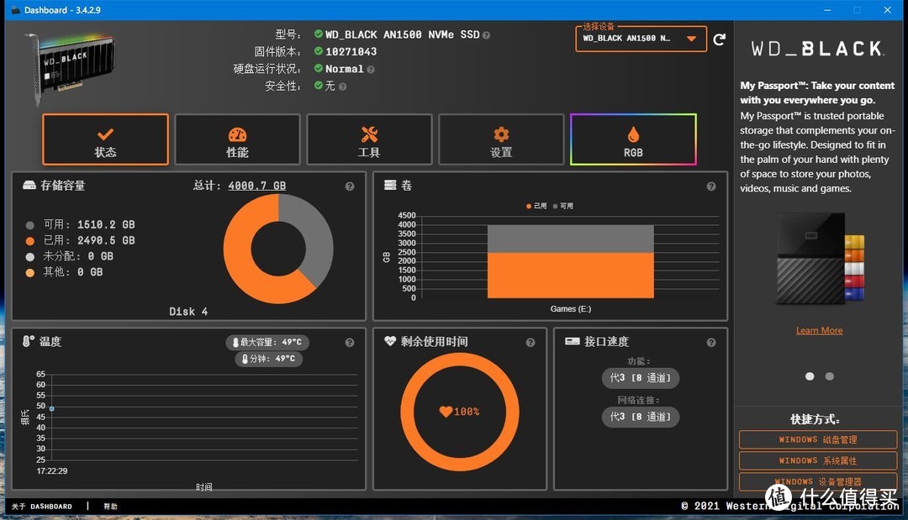Click the Disk 4 label

pyautogui.click(x=188, y=312)
